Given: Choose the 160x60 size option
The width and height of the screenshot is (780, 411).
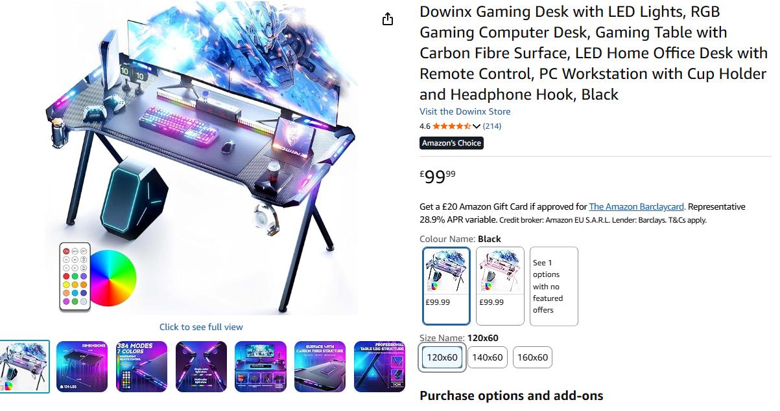Looking at the screenshot, I should coord(532,357).
